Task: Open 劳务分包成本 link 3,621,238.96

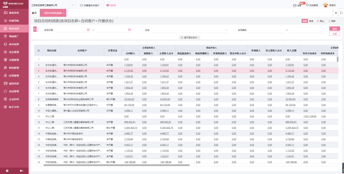Action: (x=310, y=116)
